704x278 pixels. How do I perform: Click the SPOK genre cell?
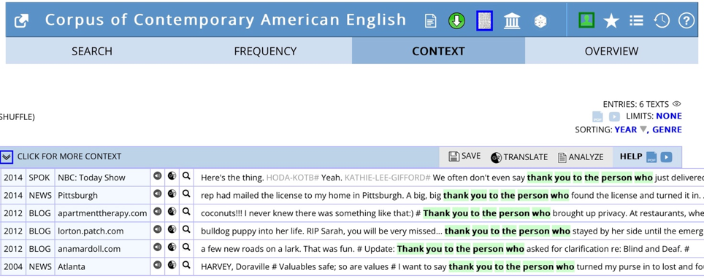tap(40, 178)
